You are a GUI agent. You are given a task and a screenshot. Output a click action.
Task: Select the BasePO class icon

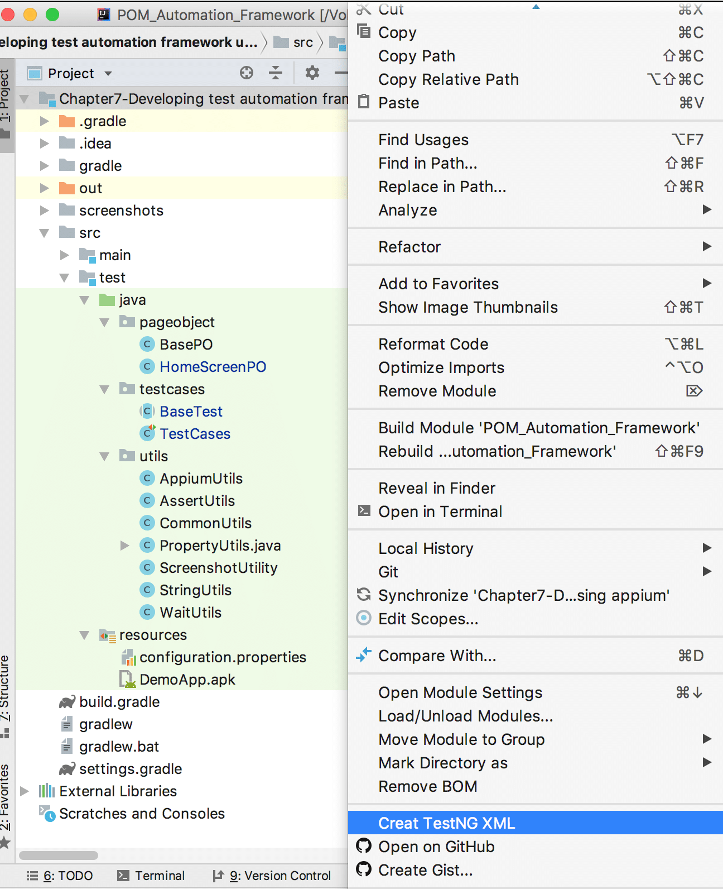[147, 345]
